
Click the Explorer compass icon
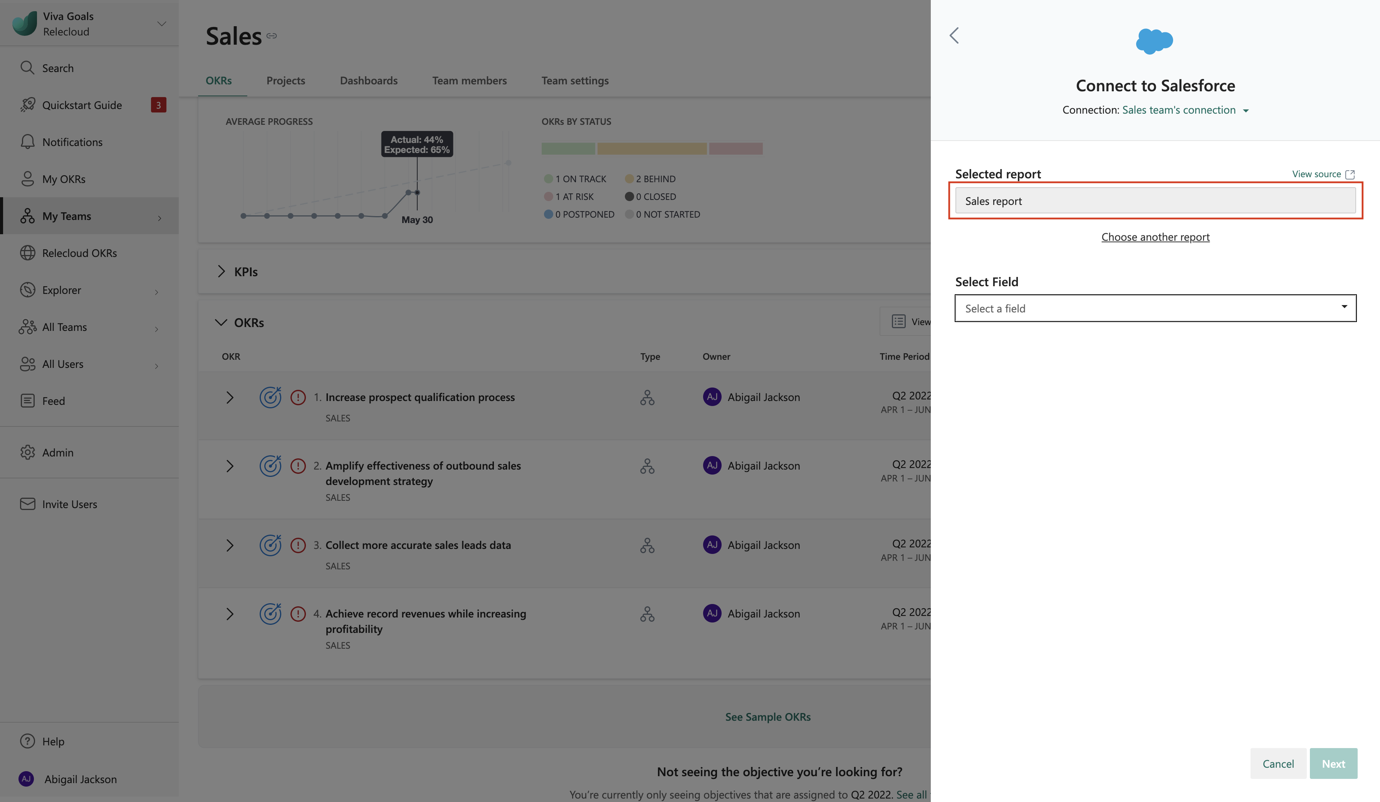tap(27, 290)
